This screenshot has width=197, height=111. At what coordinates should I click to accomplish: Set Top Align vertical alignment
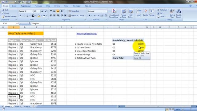click(x=51, y=11)
